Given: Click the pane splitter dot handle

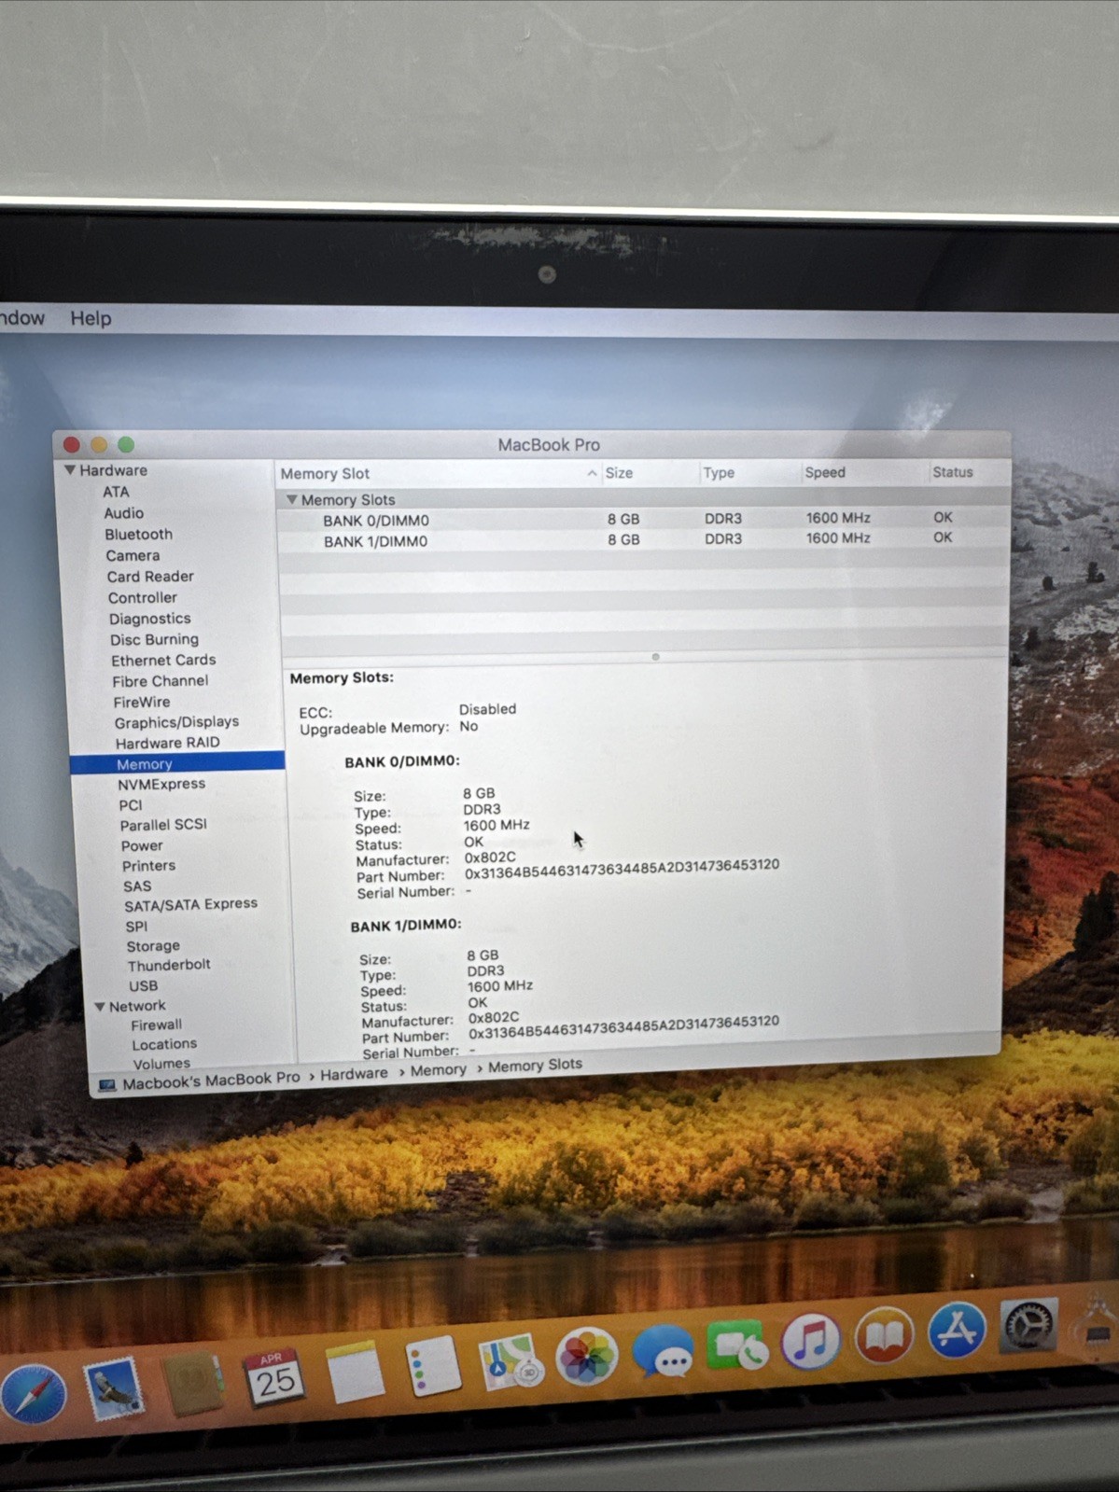Looking at the screenshot, I should tap(656, 657).
